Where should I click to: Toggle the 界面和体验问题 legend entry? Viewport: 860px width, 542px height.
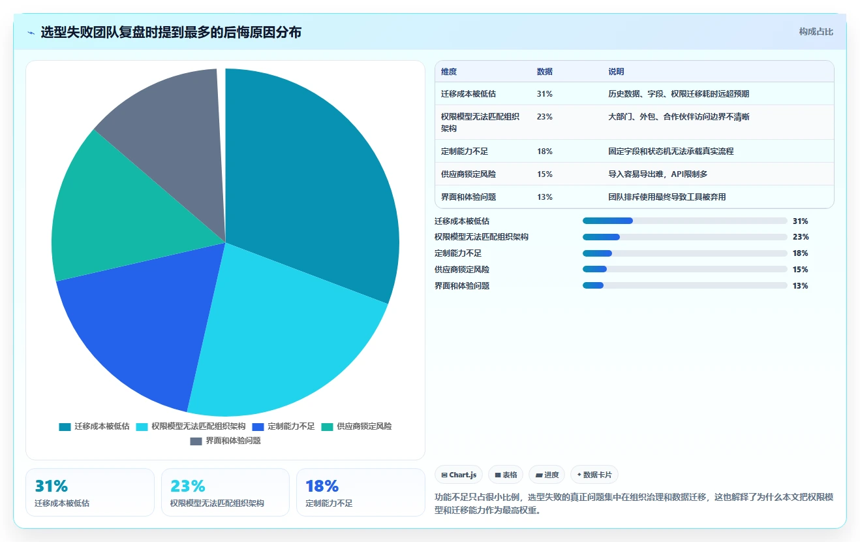point(225,441)
